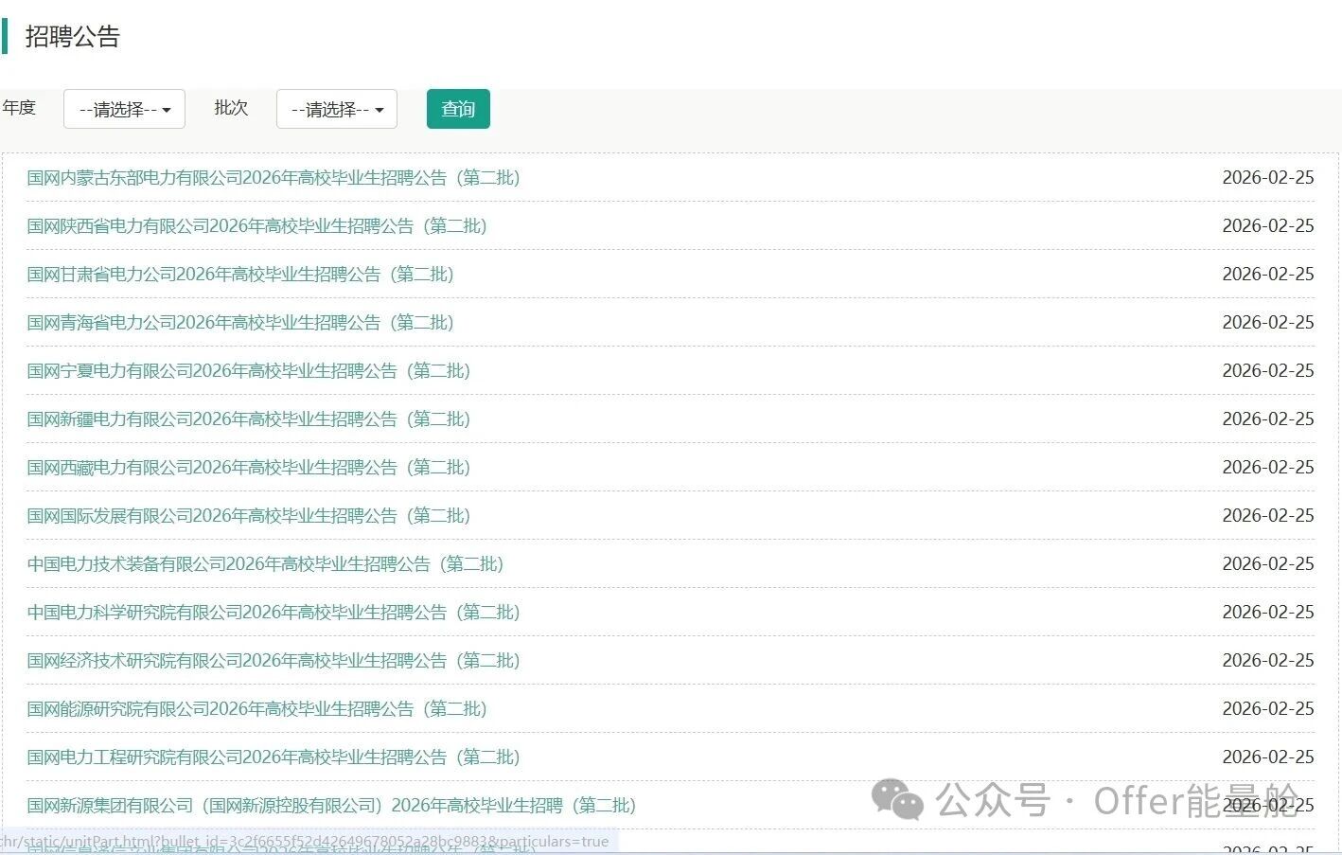Open 中国电力科学研究院 recruitment announcement
The height and width of the screenshot is (855, 1342).
click(x=273, y=613)
